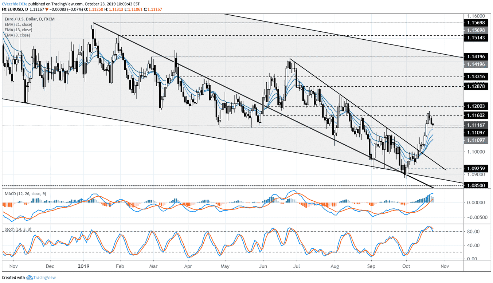
Task: Click the 1.11602 price level label
Action: (x=477, y=115)
